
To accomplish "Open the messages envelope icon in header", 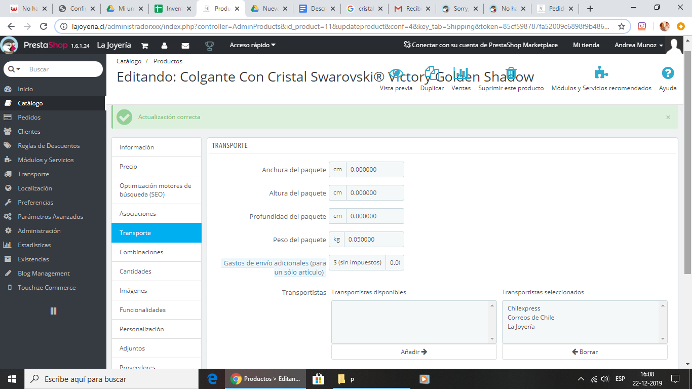I will [x=185, y=45].
